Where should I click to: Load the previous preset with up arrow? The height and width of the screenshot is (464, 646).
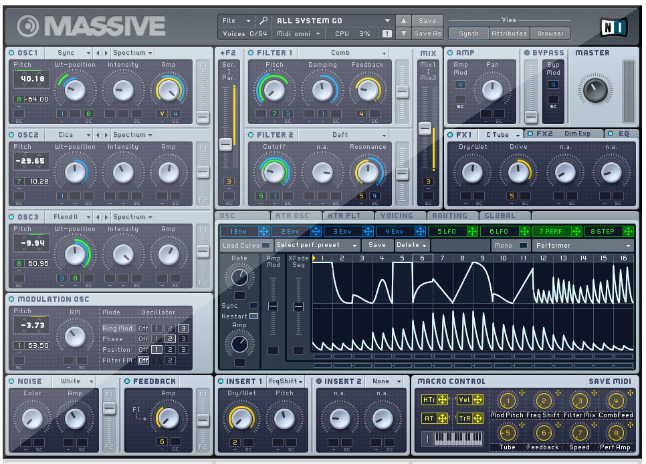403,20
